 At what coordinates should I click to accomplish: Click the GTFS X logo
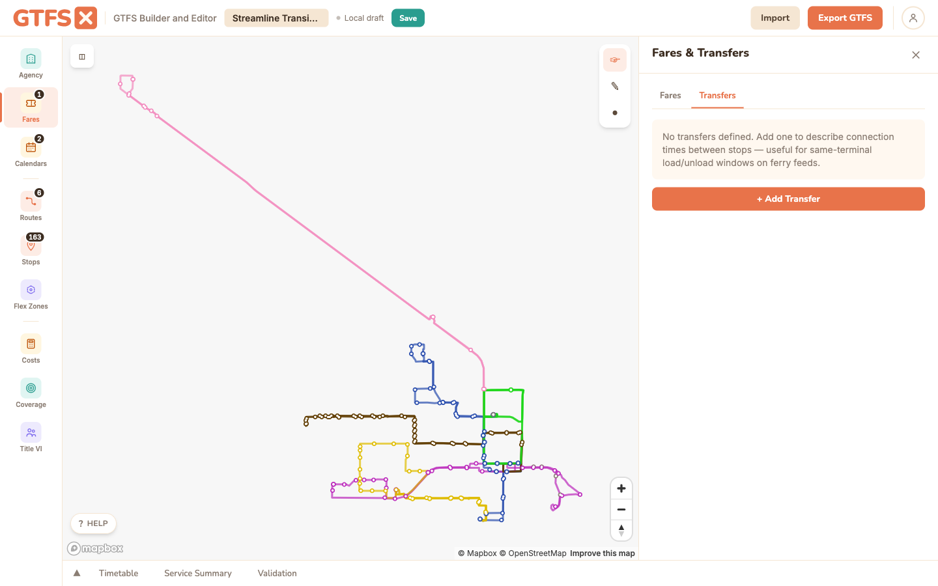(55, 18)
